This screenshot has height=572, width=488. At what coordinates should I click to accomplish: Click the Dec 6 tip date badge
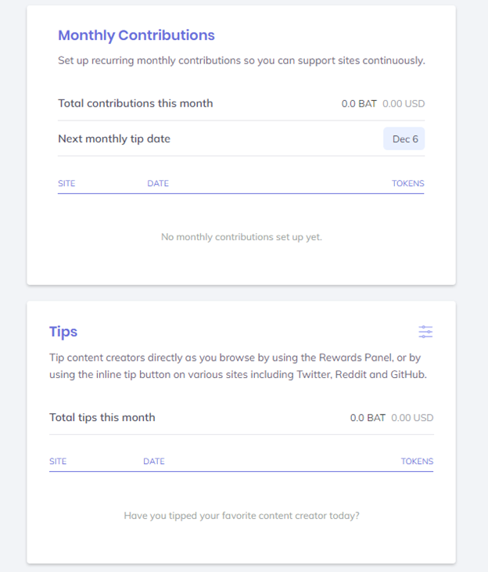(x=404, y=139)
